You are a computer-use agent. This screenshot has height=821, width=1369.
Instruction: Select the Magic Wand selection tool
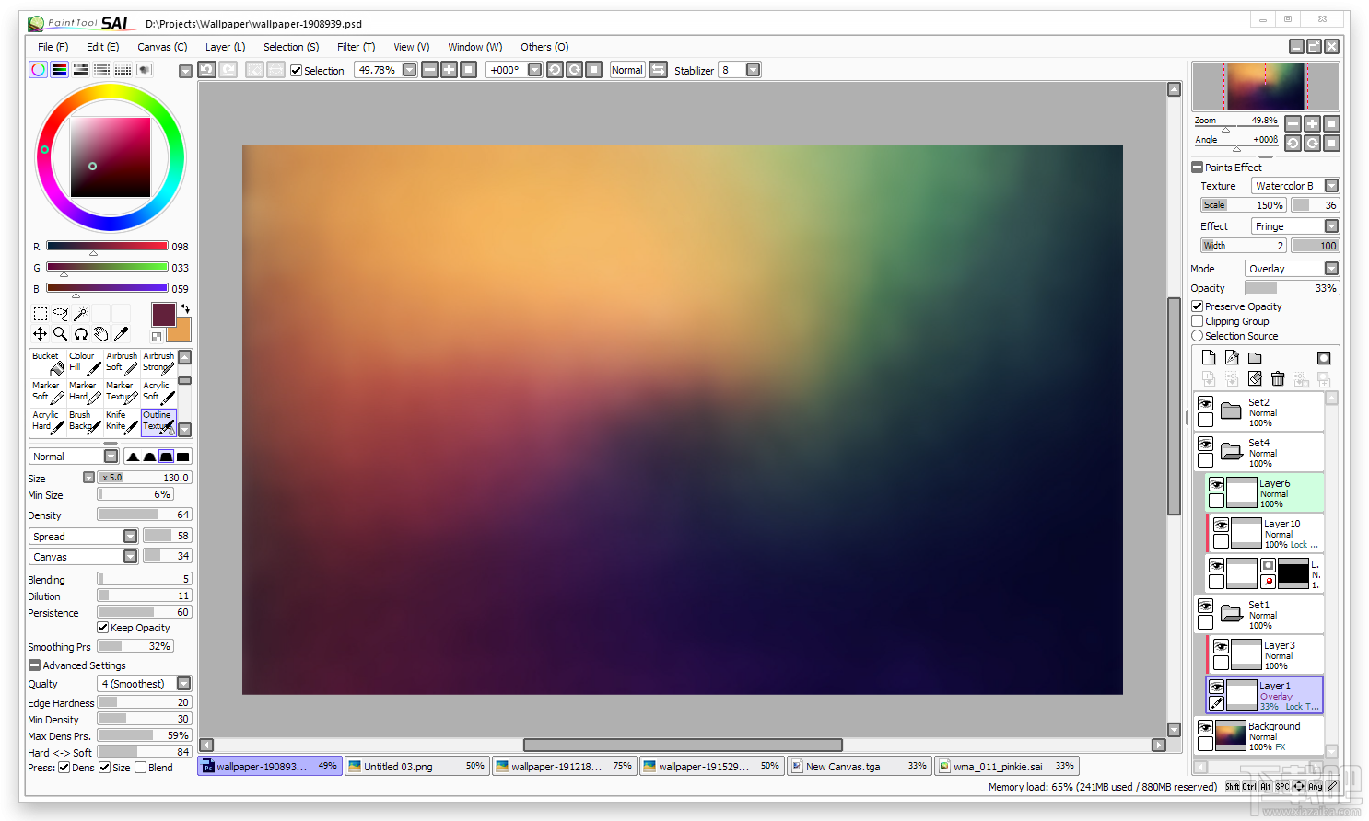click(81, 313)
